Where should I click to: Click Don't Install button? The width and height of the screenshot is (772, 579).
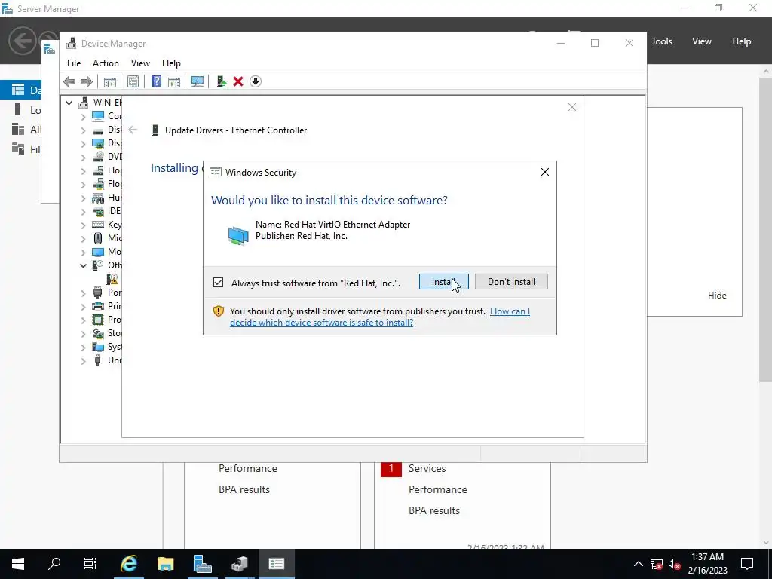tap(511, 282)
